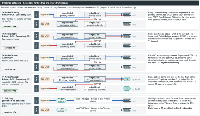The width and height of the screenshot is (200, 116).
Task: Click the RTEP marker in T0 Active/Standby row
Action: [x=98, y=19]
